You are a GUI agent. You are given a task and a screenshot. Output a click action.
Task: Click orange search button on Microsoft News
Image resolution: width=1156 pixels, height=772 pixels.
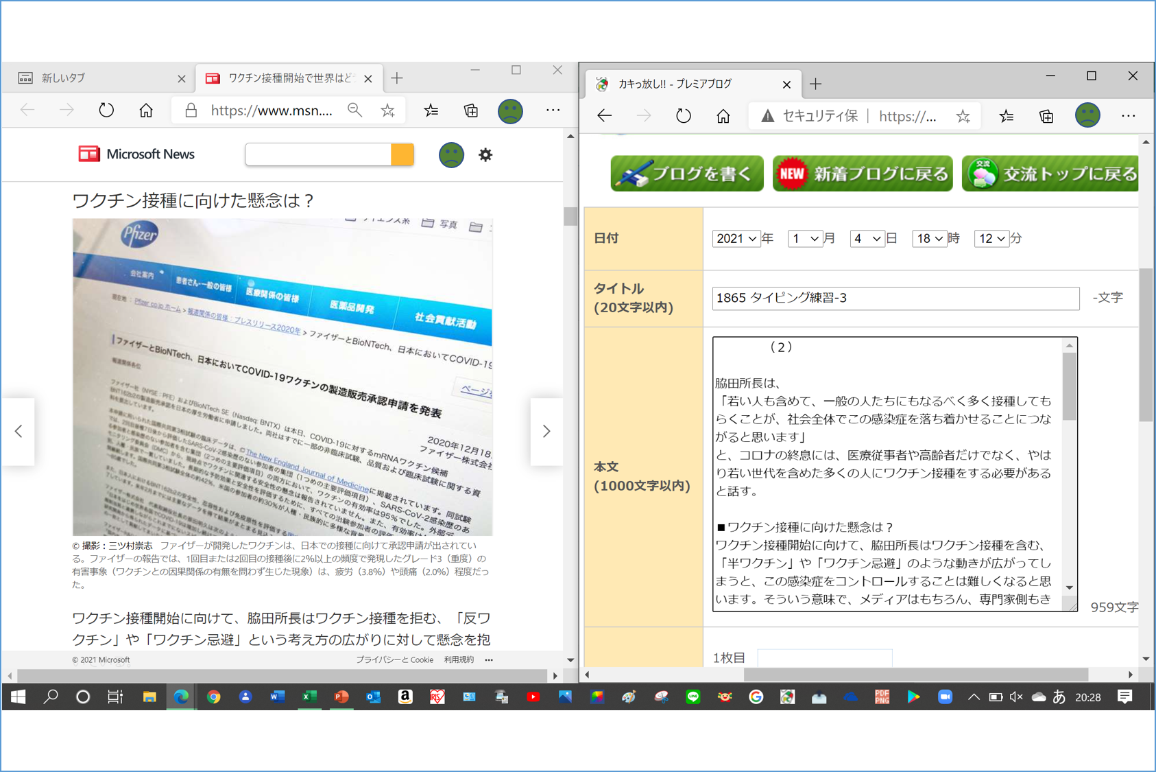tap(402, 155)
